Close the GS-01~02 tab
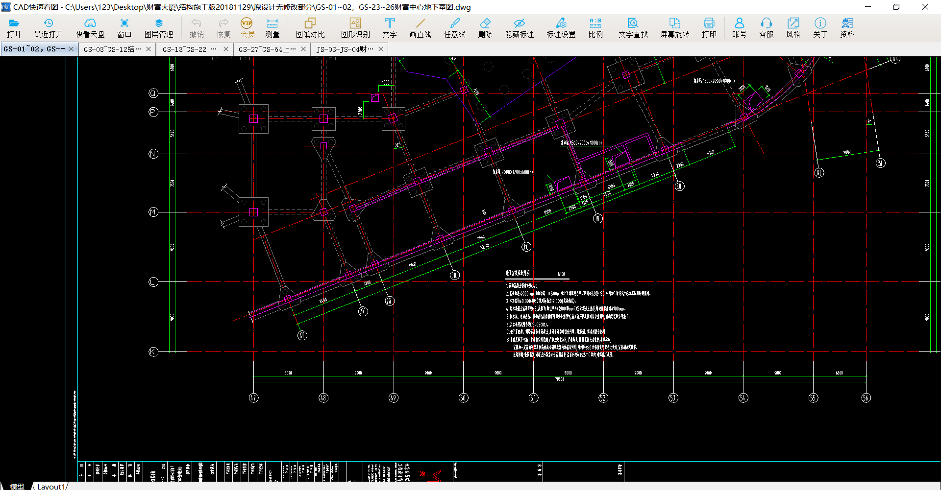 (x=71, y=49)
